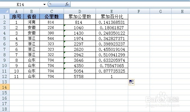190x112 pixels.
Task: Click the percentage cell 0.342827371
Action: 112,38
